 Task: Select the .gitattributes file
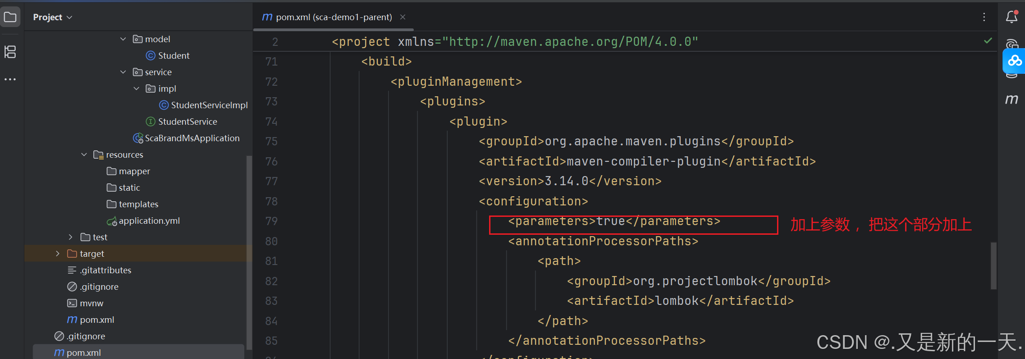coord(106,270)
